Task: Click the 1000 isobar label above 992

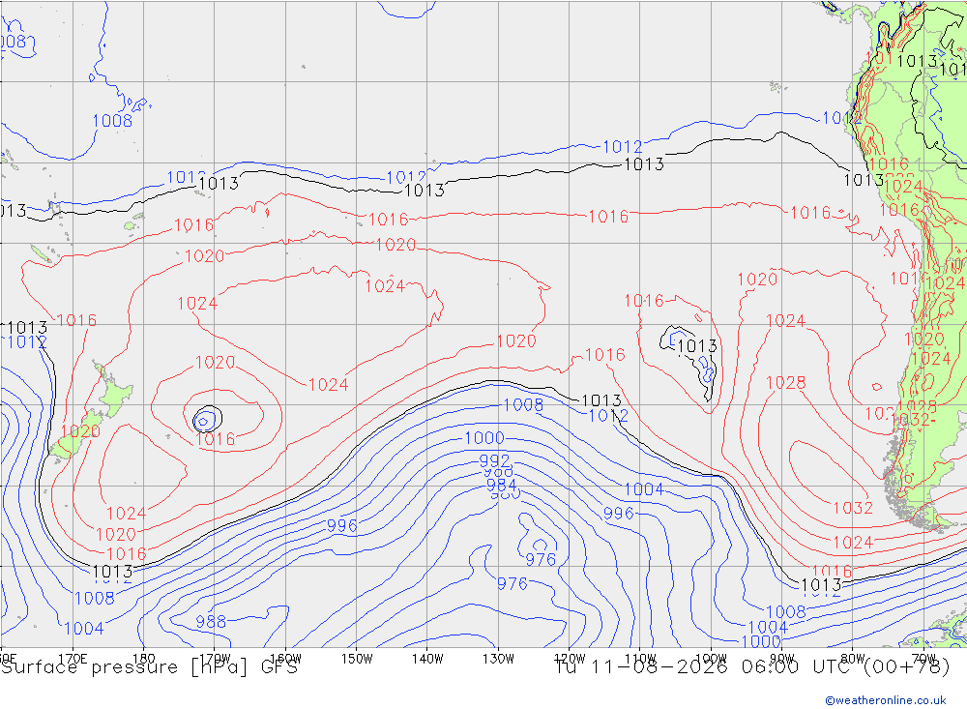Action: click(x=484, y=438)
